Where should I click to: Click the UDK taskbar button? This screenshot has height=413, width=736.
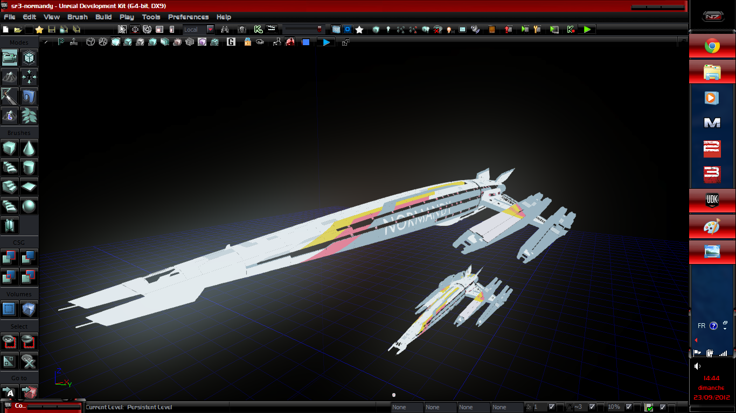point(712,201)
